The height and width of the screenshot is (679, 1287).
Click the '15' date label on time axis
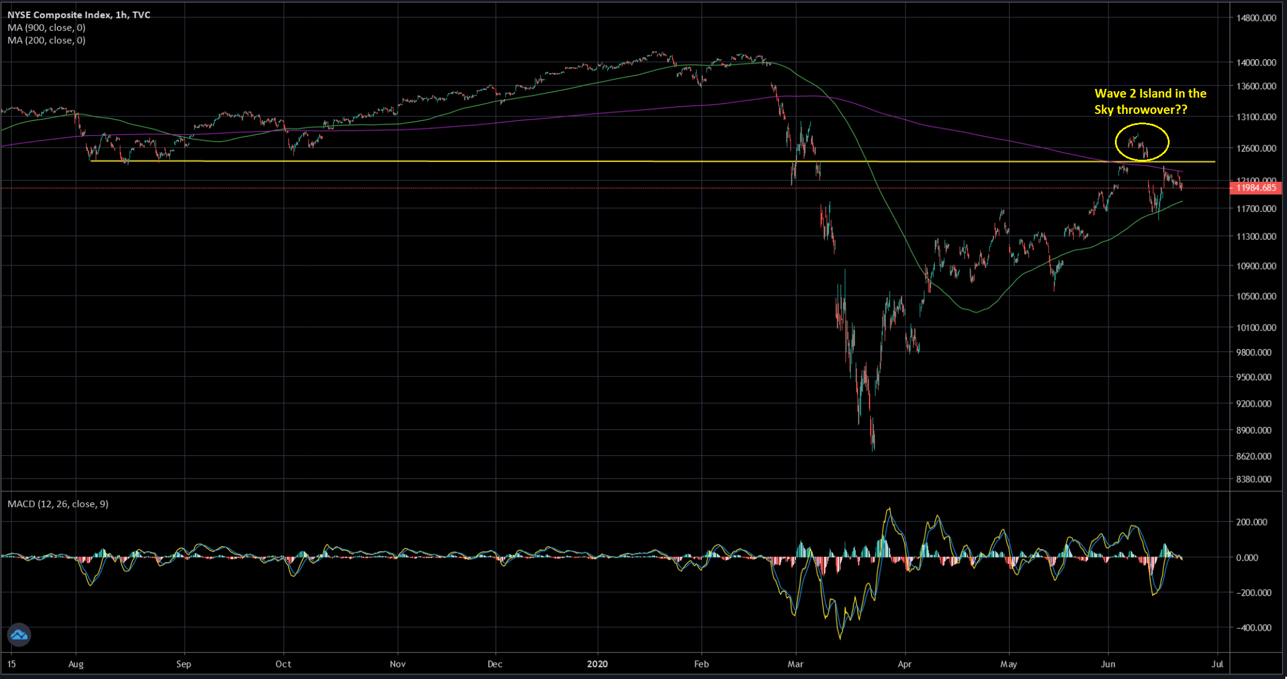click(x=11, y=664)
